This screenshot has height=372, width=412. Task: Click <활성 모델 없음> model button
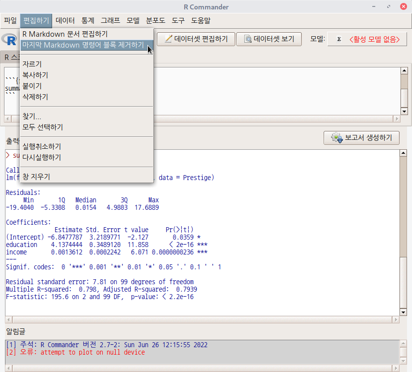367,39
